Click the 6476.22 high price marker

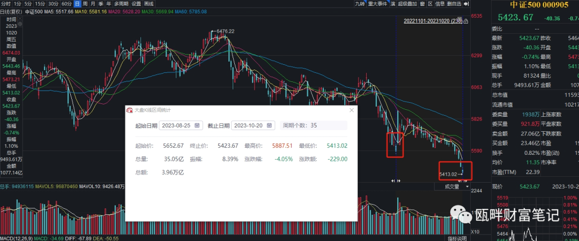tap(226, 32)
